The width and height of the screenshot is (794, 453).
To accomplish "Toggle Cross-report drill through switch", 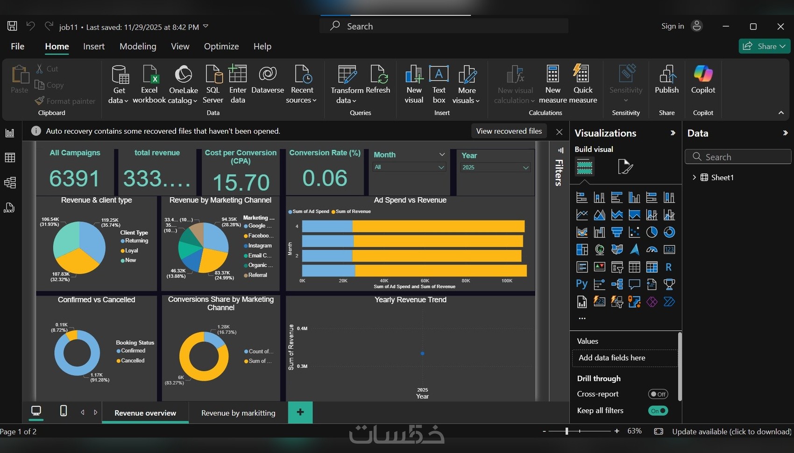I will (658, 394).
